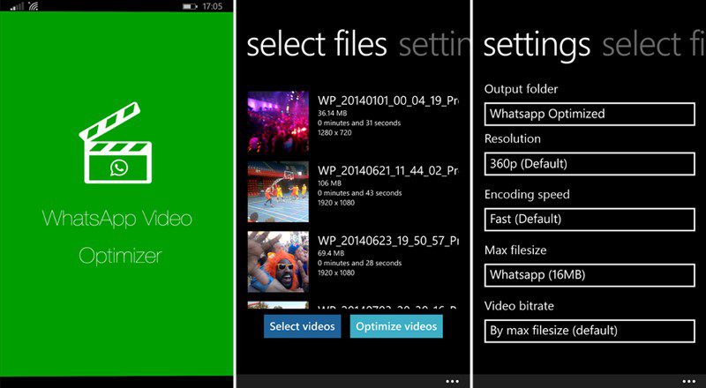Tap the Output folder label

click(x=521, y=89)
